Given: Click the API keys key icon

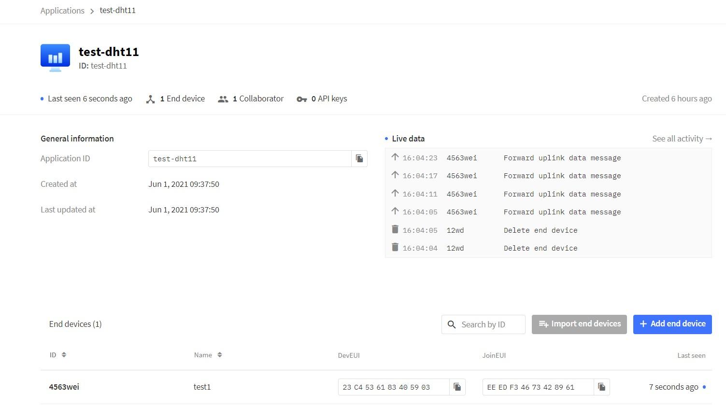Looking at the screenshot, I should (301, 99).
